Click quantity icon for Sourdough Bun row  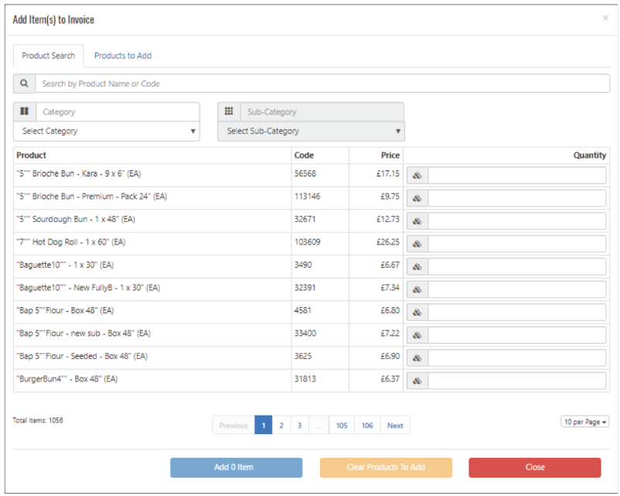(x=416, y=221)
